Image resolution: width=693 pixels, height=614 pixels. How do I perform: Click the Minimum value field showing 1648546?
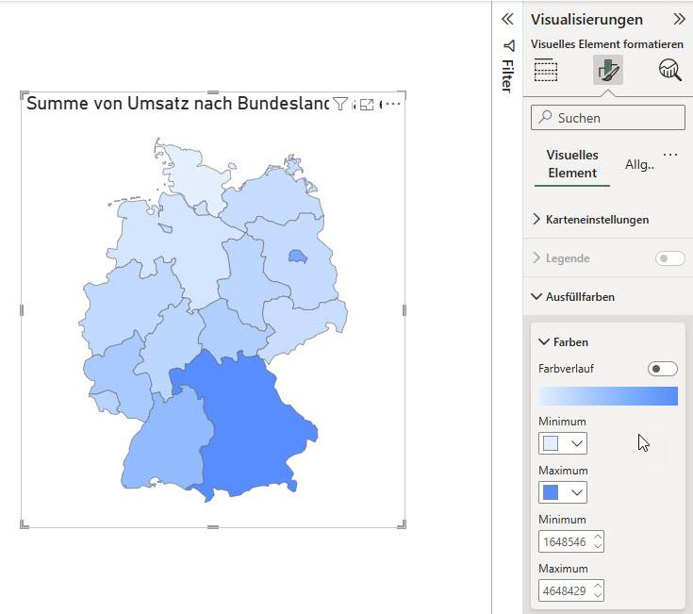pyautogui.click(x=565, y=542)
